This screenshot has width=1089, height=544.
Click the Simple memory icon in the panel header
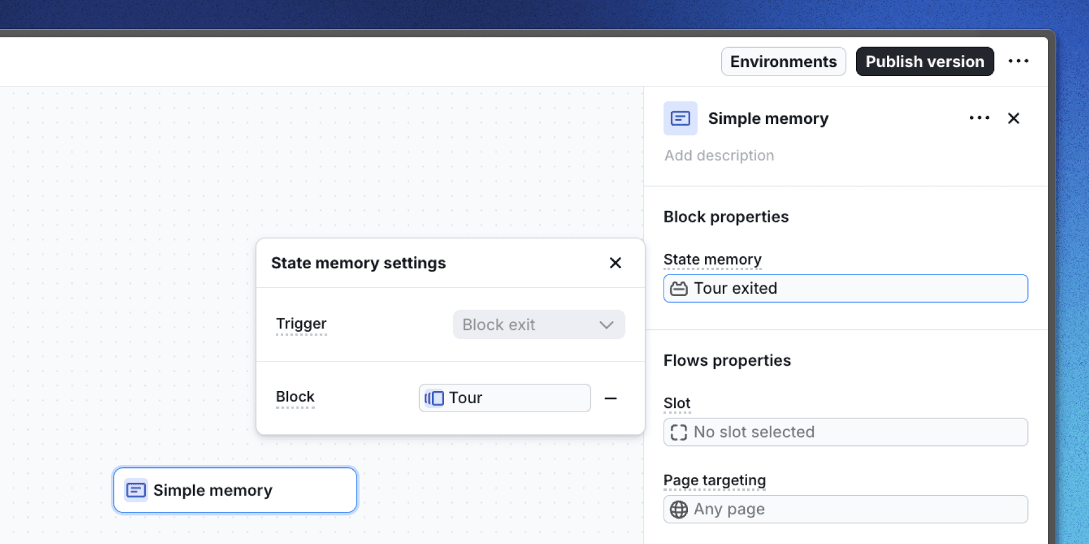pos(680,118)
